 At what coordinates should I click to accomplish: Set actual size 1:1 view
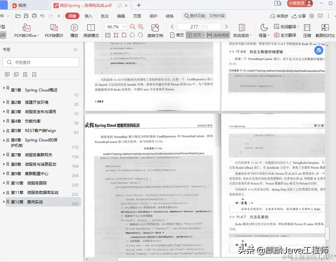[x=108, y=35]
